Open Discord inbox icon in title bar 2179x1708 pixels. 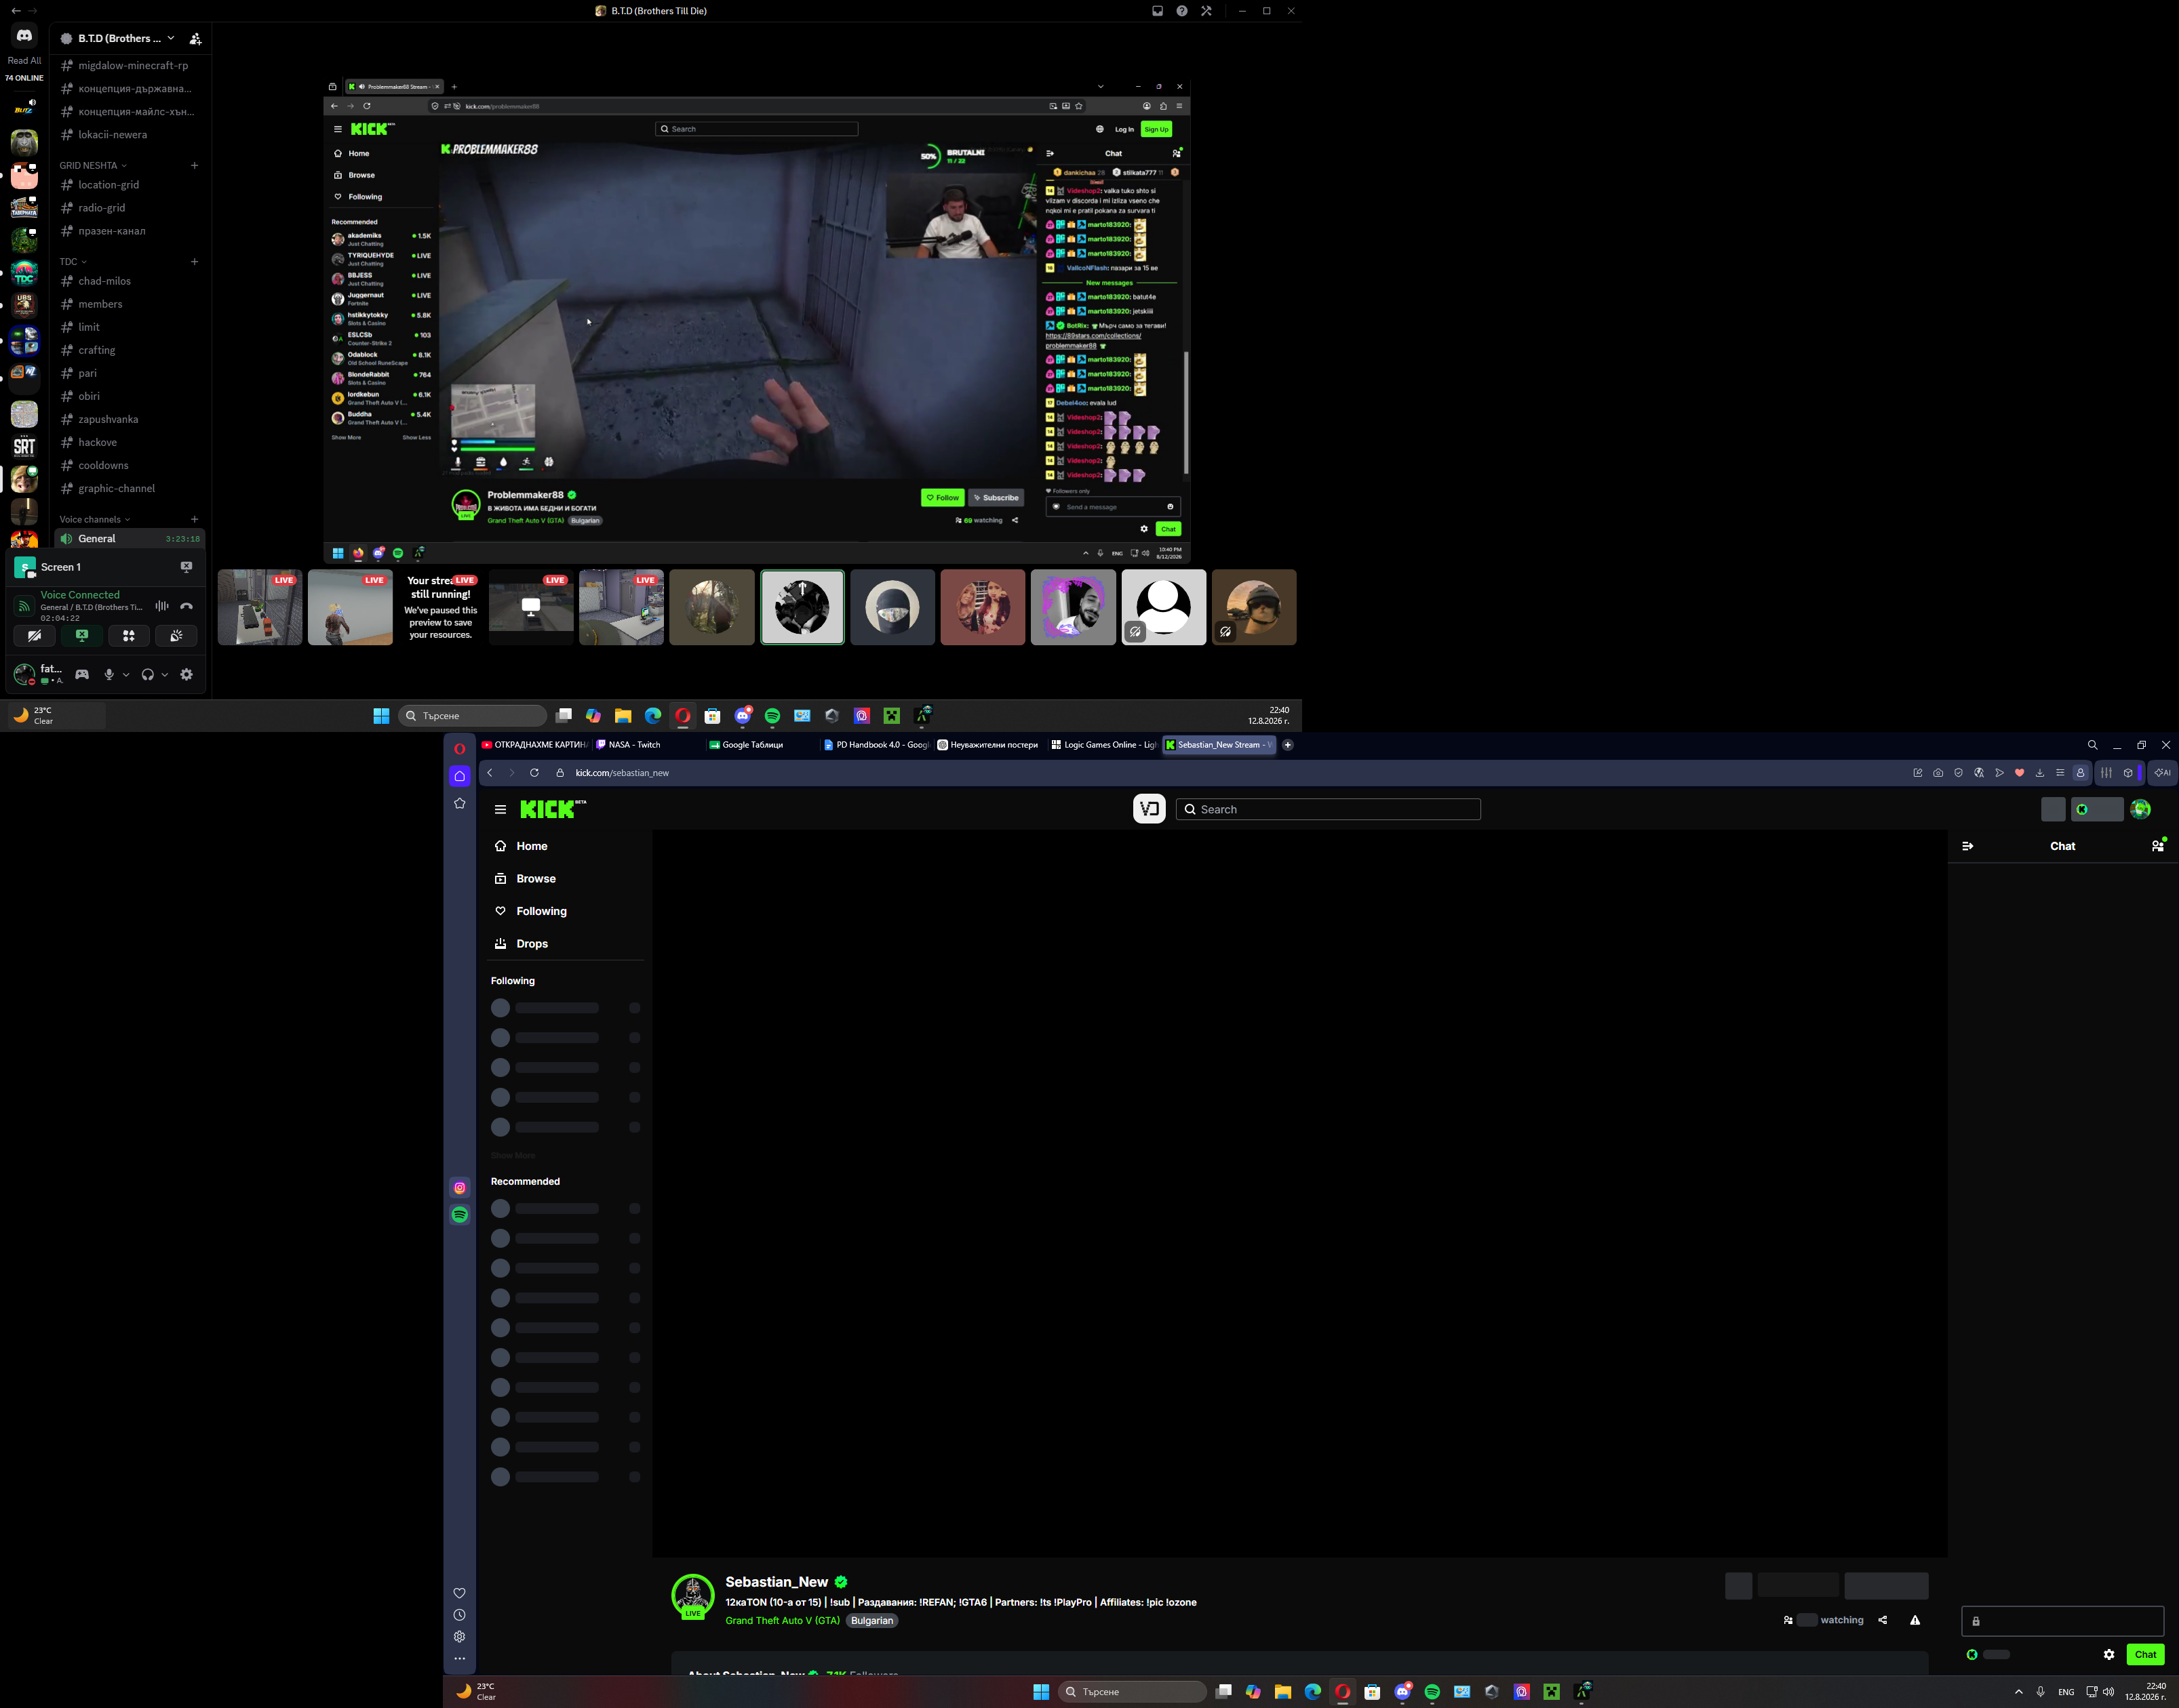(1158, 11)
